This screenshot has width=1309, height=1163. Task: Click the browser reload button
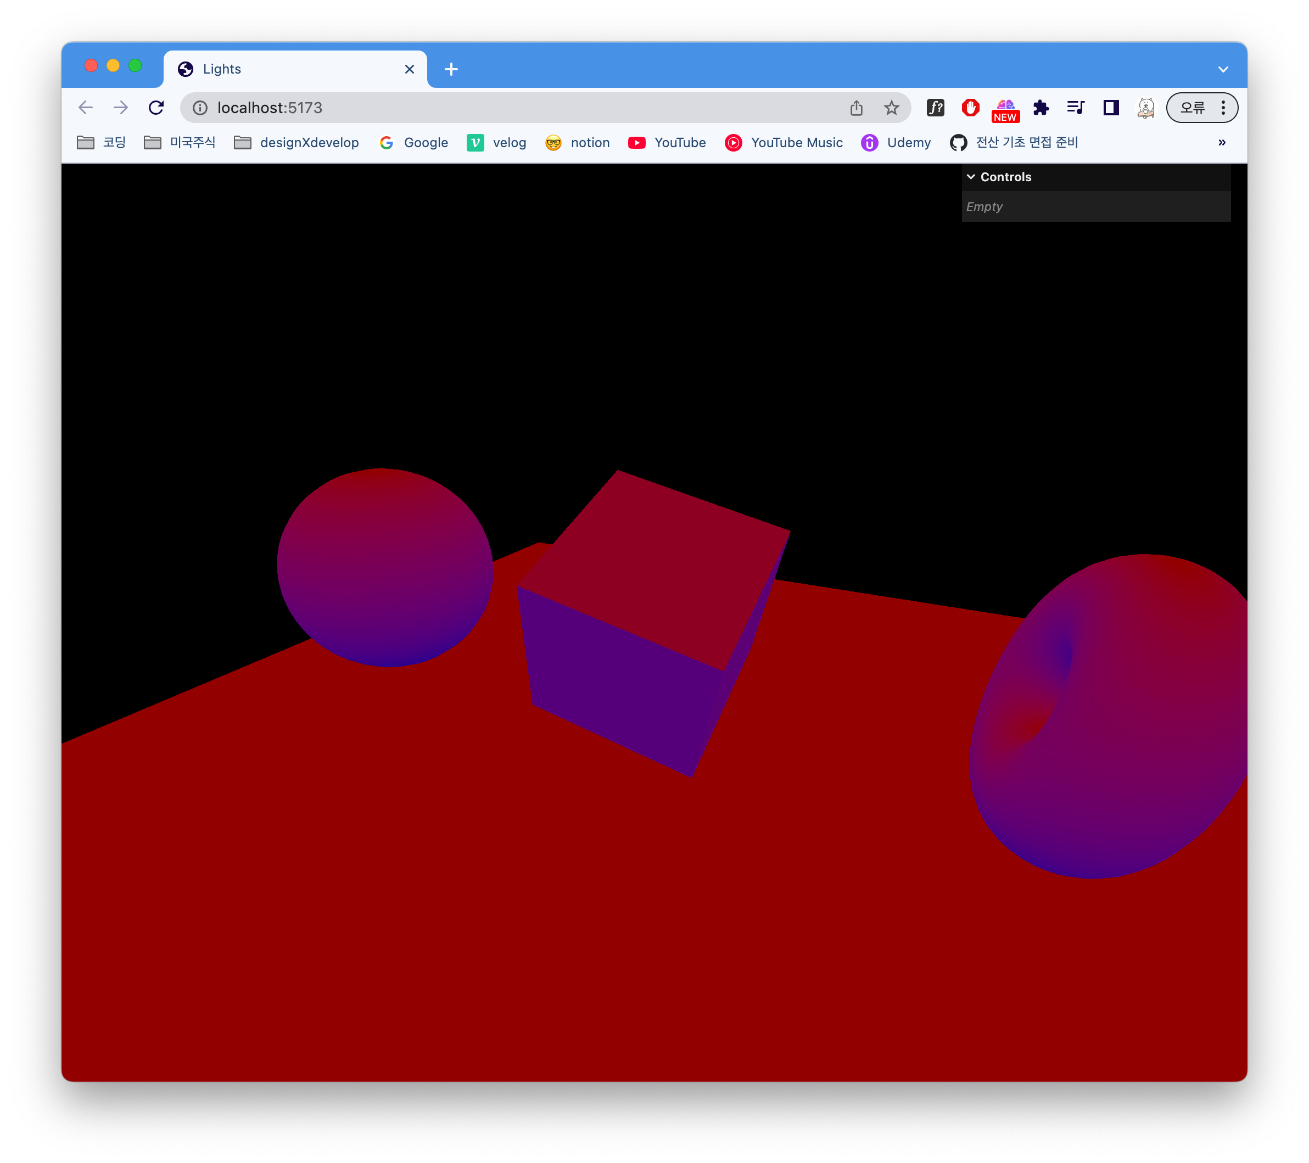coord(156,108)
